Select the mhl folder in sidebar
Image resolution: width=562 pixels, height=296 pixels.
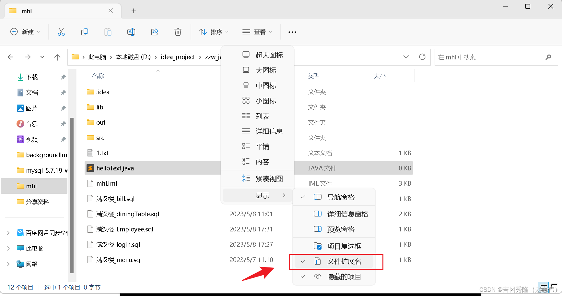tap(34, 186)
